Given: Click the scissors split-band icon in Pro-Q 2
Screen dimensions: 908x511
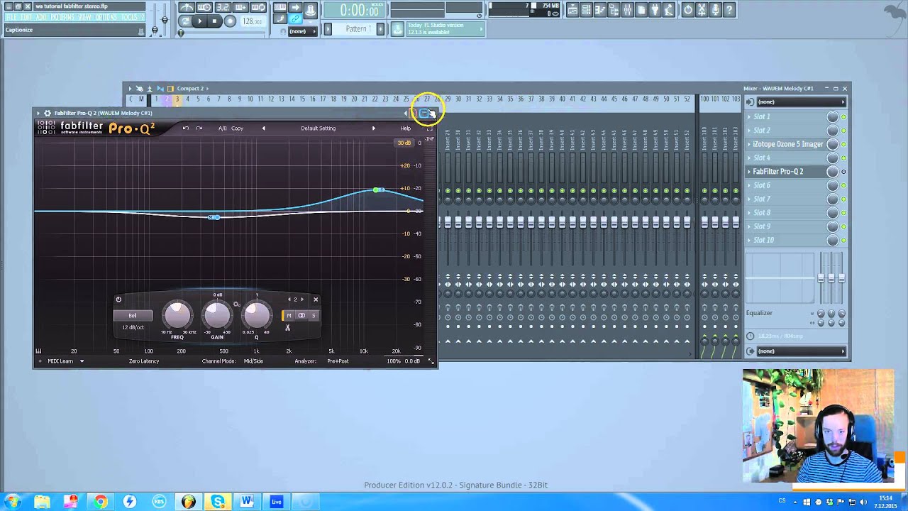Looking at the screenshot, I should tap(287, 327).
